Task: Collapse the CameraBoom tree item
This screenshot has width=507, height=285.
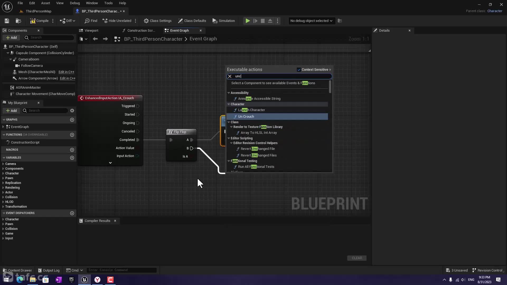Action: click(x=11, y=59)
